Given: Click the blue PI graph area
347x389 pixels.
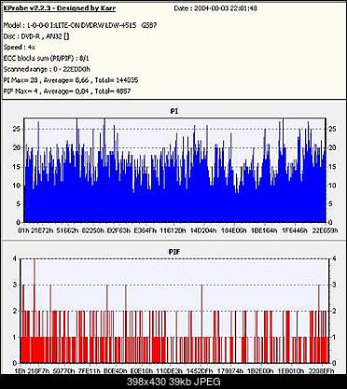Looking at the screenshot, I should click(x=174, y=171).
